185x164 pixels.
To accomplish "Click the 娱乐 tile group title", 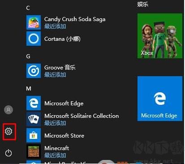I will 143,4.
